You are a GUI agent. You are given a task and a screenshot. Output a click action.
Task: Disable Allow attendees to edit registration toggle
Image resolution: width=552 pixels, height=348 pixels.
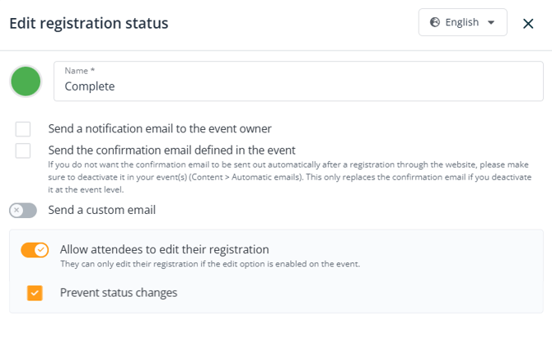tap(35, 250)
